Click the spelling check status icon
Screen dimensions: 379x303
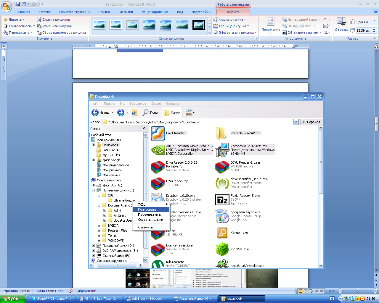pyautogui.click(x=70, y=291)
